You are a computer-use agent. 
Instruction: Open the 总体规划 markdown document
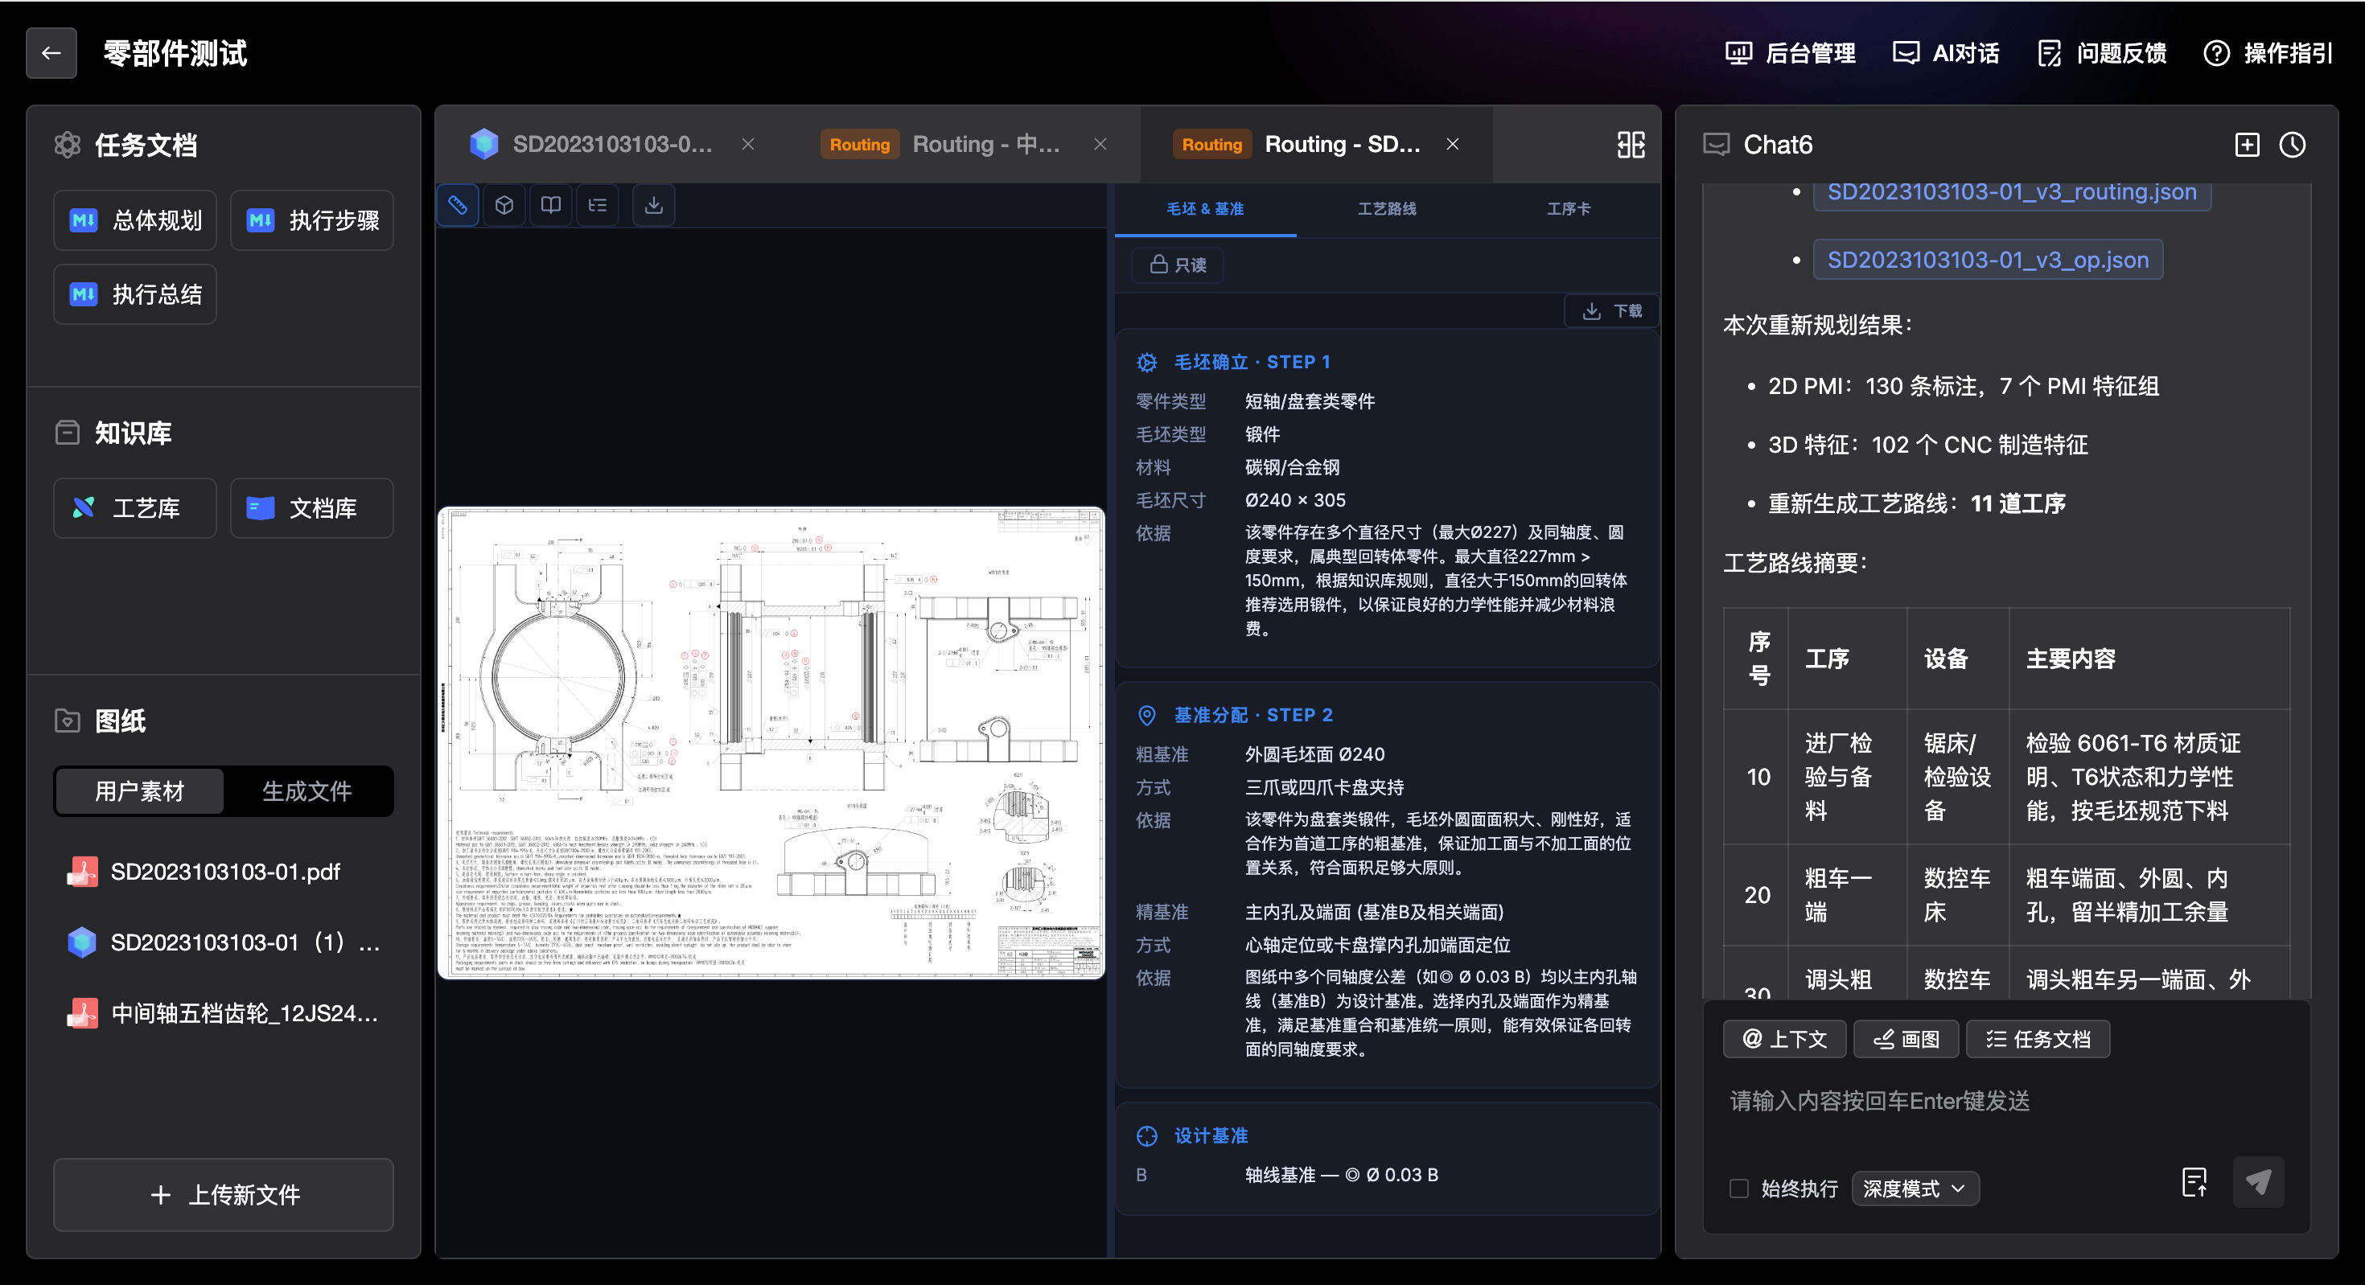(135, 220)
